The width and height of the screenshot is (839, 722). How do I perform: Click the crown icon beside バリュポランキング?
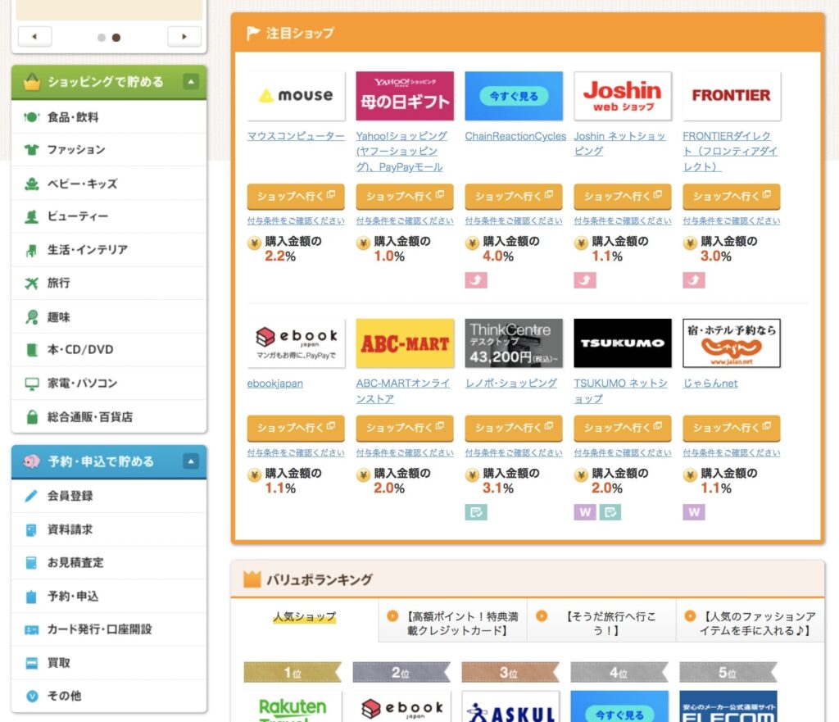(252, 579)
